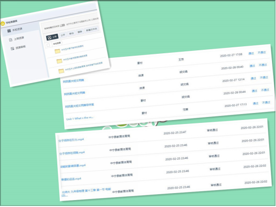The width and height of the screenshot is (276, 207).
Task: Open the second yellow folder icon
Action: tap(59, 61)
